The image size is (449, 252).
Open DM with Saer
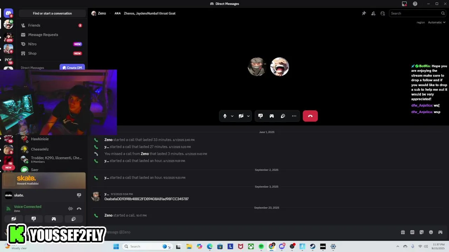click(52, 170)
